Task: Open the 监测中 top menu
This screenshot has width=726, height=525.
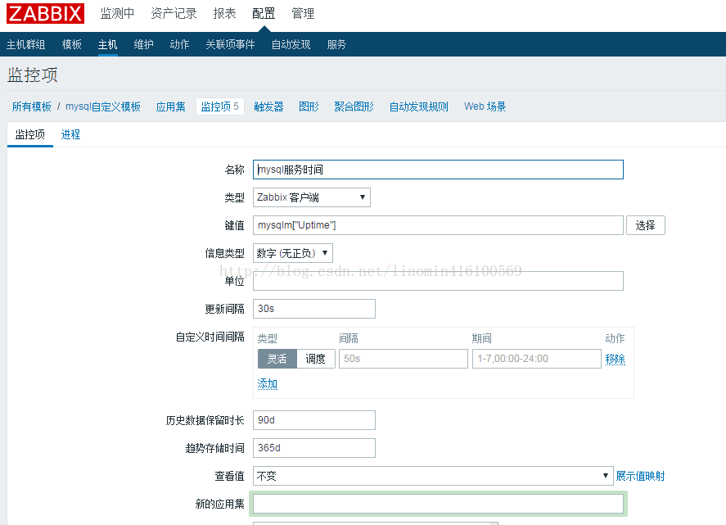Action: [117, 13]
